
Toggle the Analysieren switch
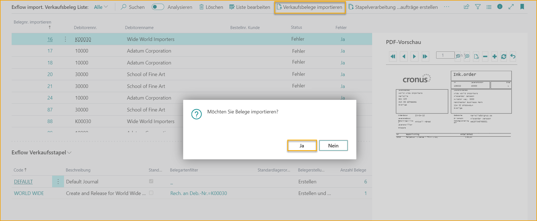pos(158,7)
